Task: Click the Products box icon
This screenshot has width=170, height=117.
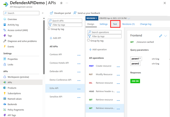Action: click(x=5, y=88)
